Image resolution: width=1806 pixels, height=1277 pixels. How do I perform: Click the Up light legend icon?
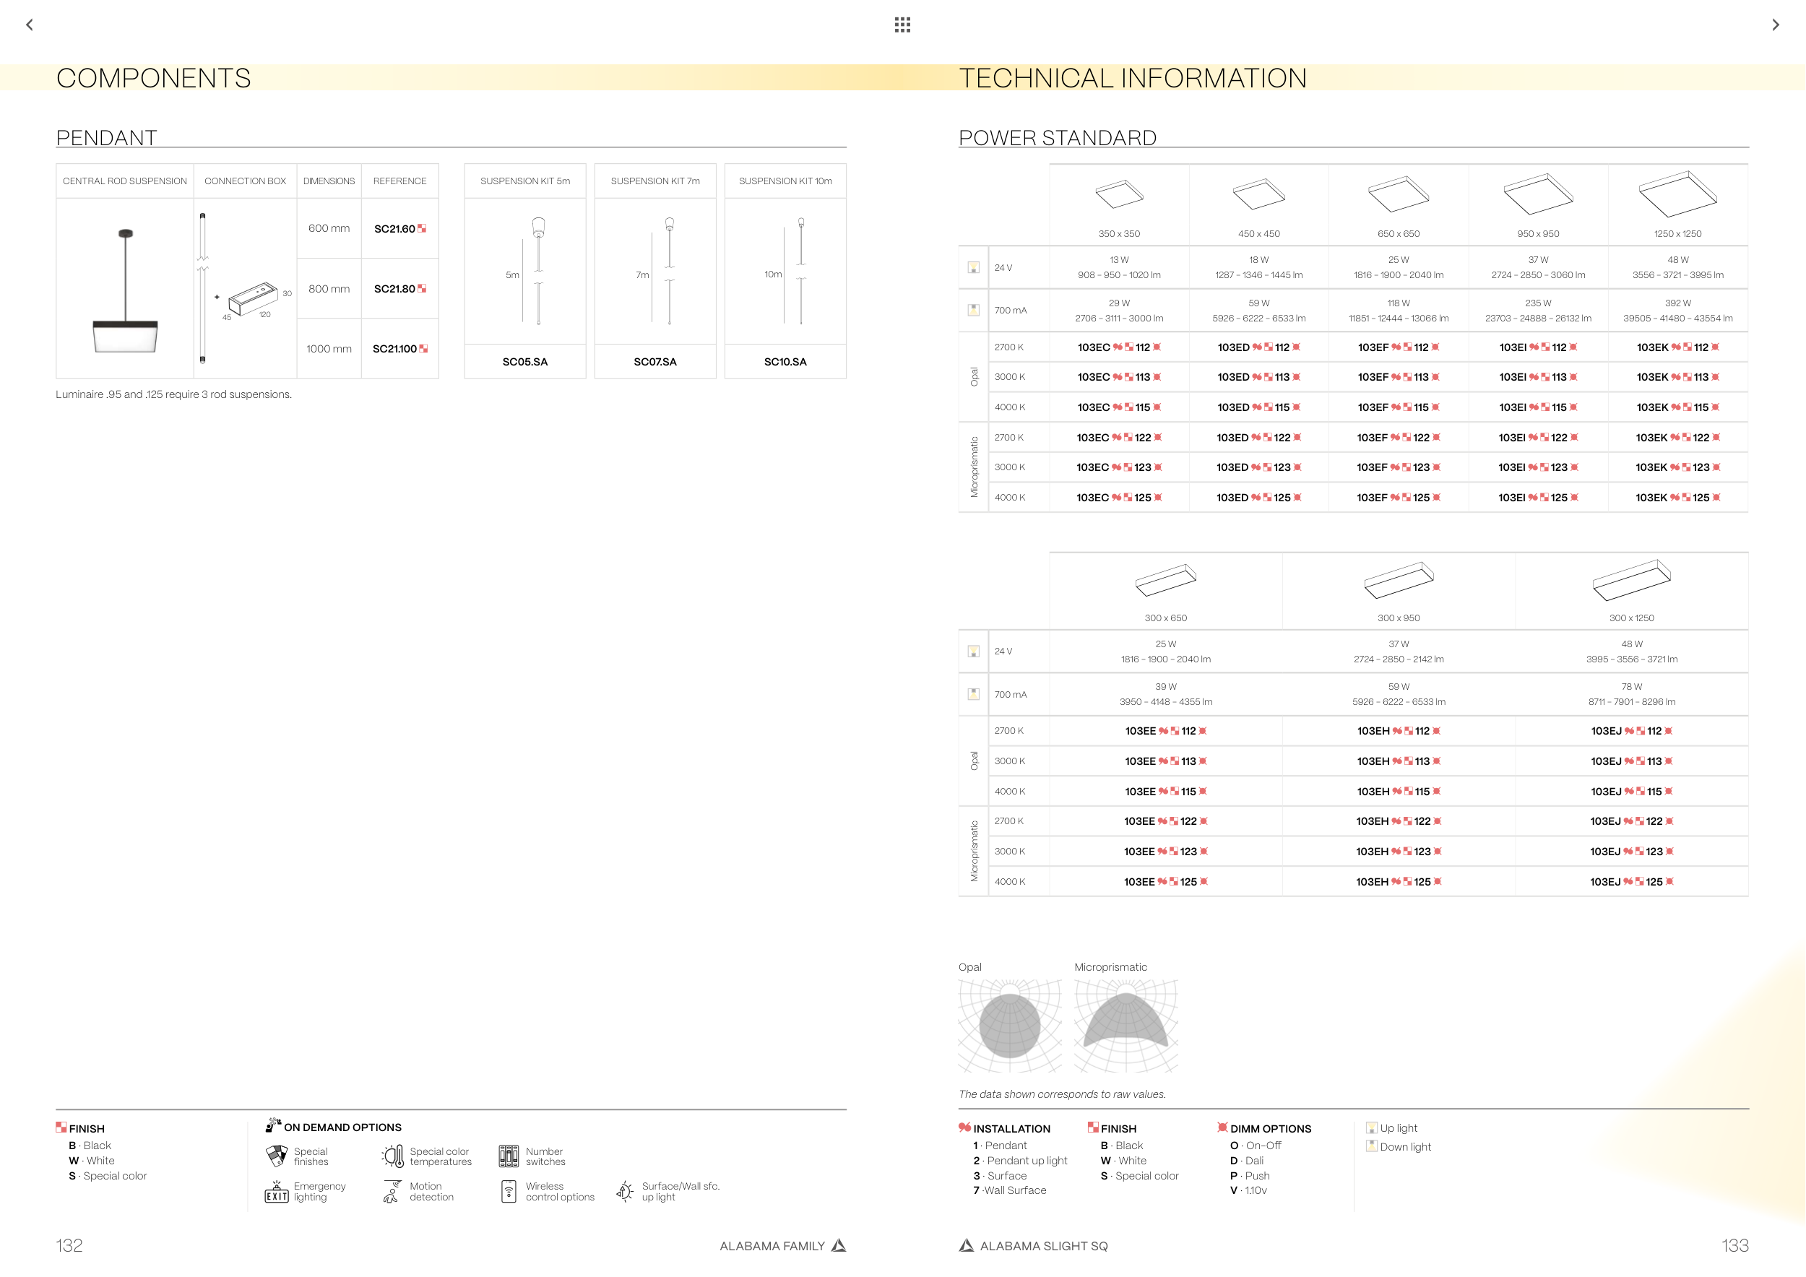tap(1372, 1127)
